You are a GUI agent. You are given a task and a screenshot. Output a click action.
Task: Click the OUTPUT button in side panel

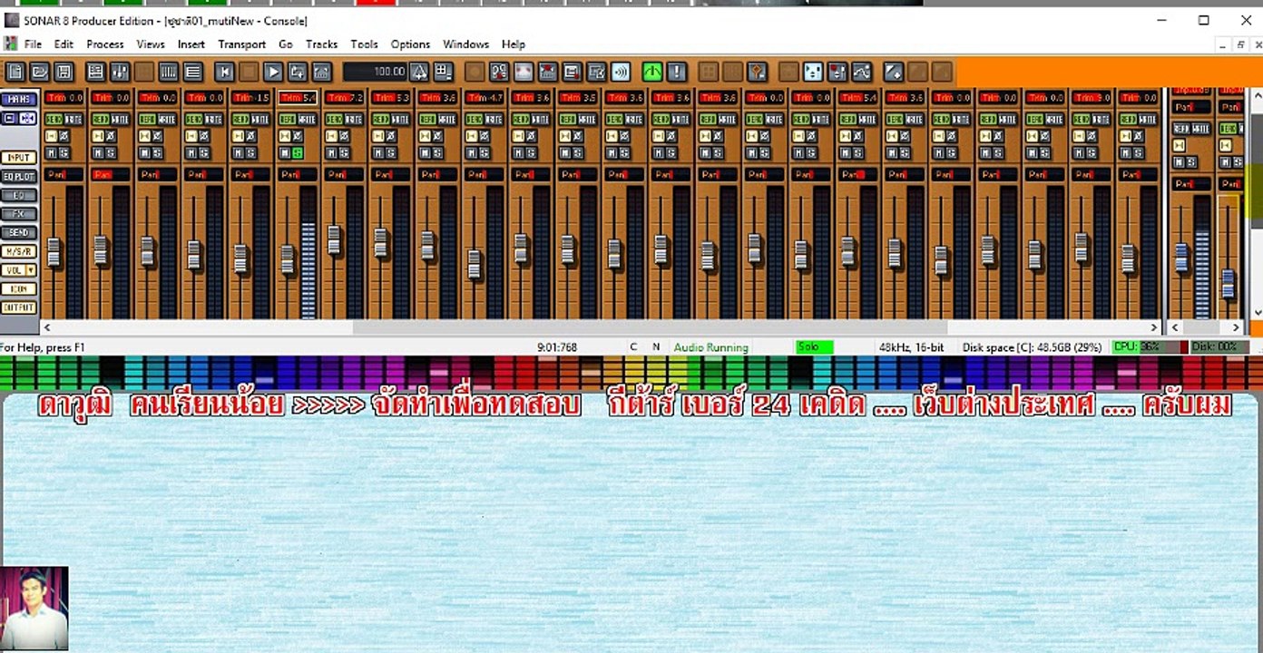(x=18, y=307)
